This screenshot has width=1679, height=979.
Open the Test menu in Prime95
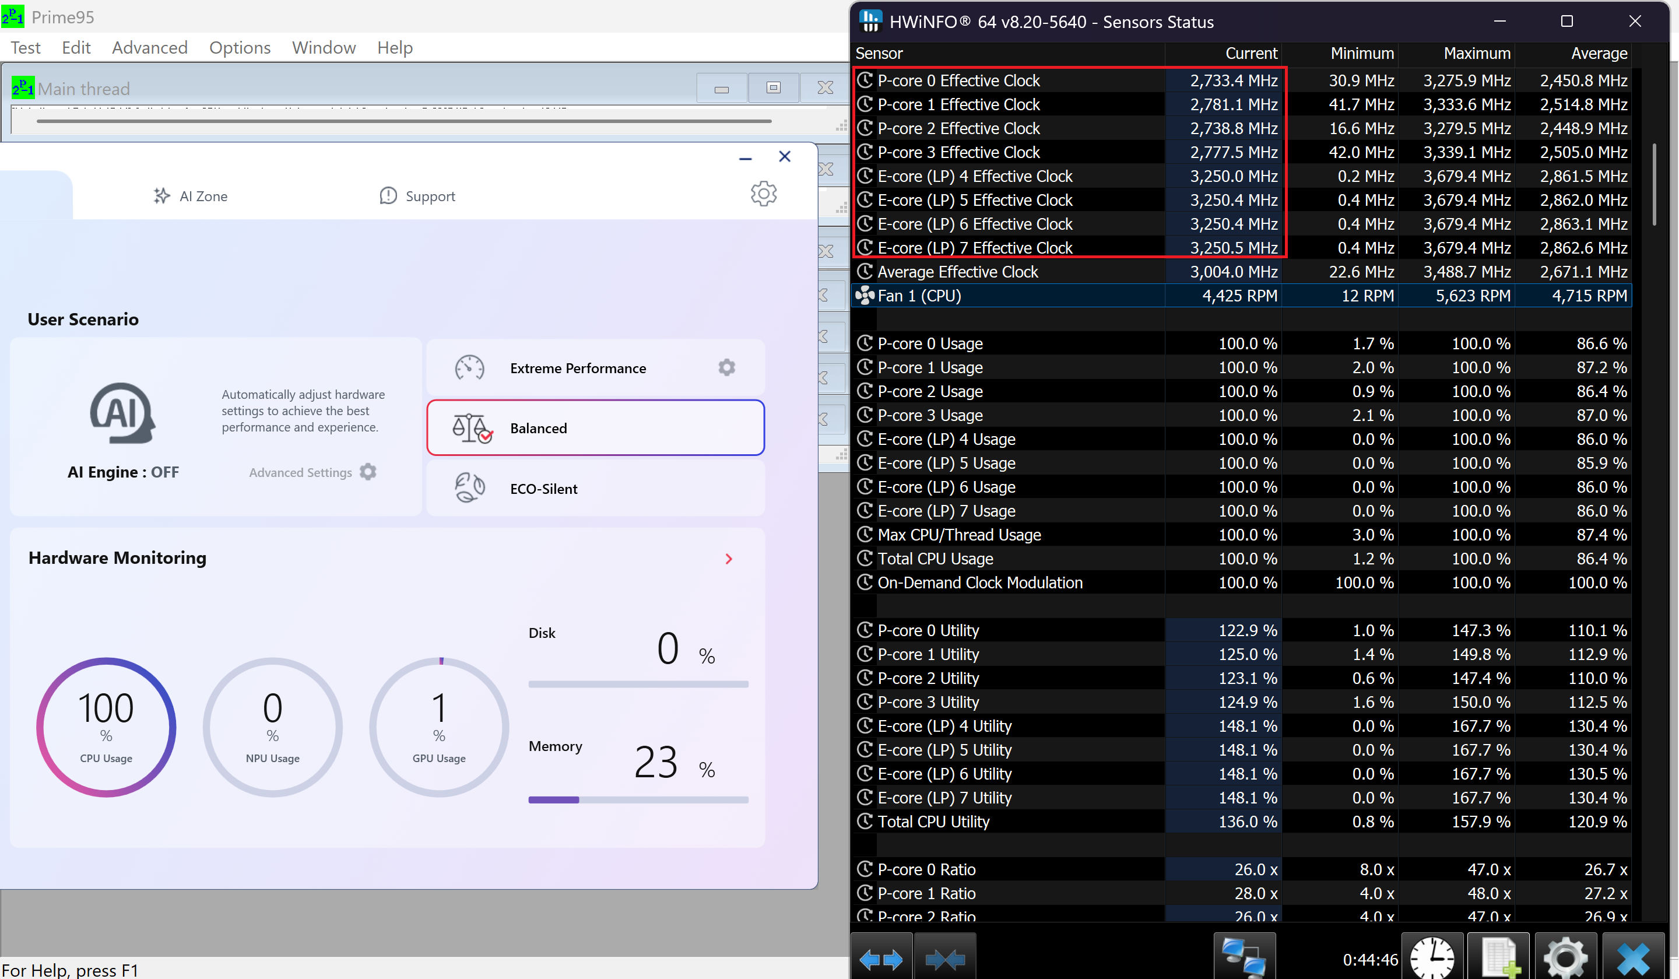click(x=25, y=47)
